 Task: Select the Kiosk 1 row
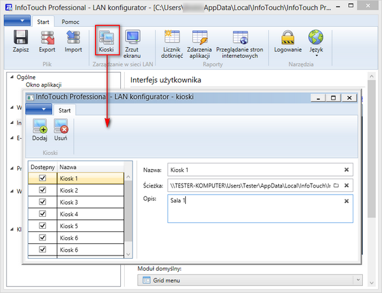pos(76,178)
